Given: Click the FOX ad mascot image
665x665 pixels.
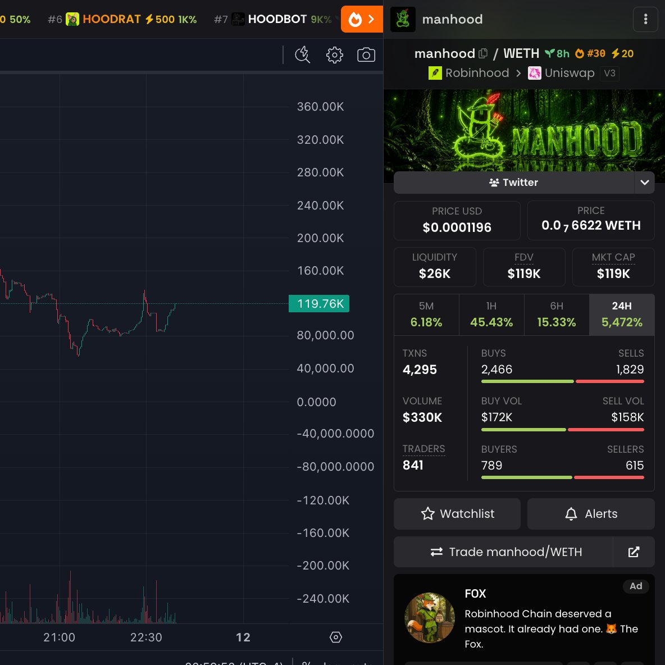Looking at the screenshot, I should coord(429,617).
